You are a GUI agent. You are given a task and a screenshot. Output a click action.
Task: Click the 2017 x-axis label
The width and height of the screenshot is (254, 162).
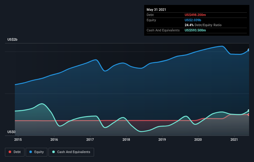coord(90,140)
